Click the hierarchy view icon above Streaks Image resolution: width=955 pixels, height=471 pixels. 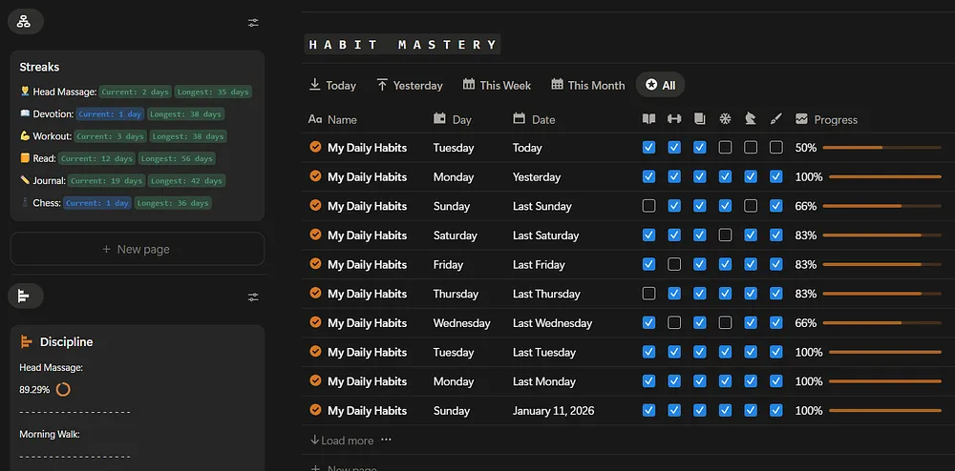point(25,22)
